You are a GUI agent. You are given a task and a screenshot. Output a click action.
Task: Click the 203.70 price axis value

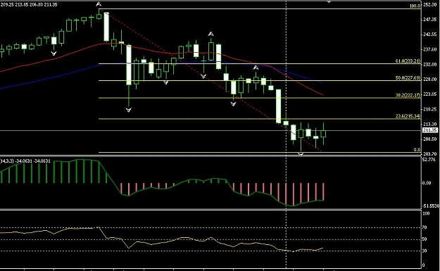point(430,153)
